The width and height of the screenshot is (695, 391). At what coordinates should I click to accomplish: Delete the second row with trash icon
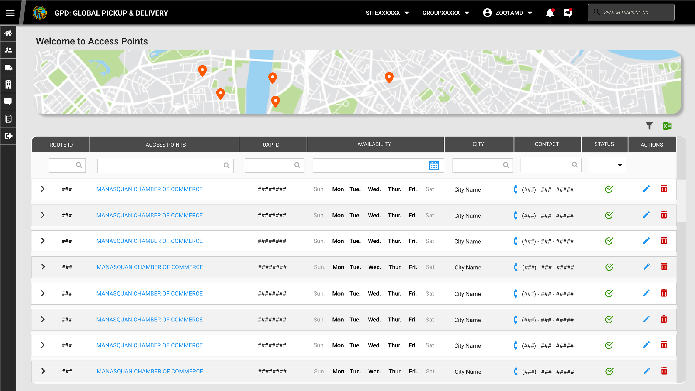coord(664,215)
